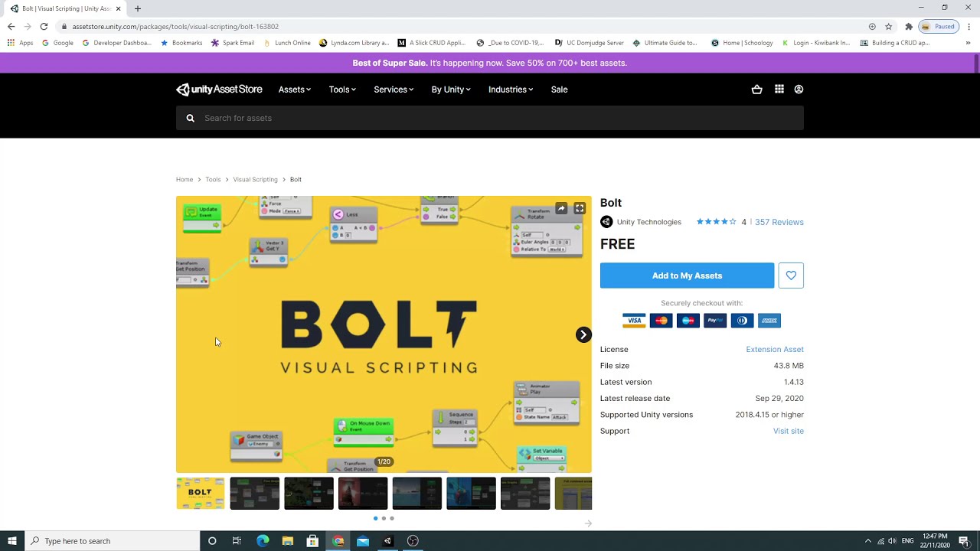
Task: Click in Search for assets field
Action: click(x=490, y=118)
